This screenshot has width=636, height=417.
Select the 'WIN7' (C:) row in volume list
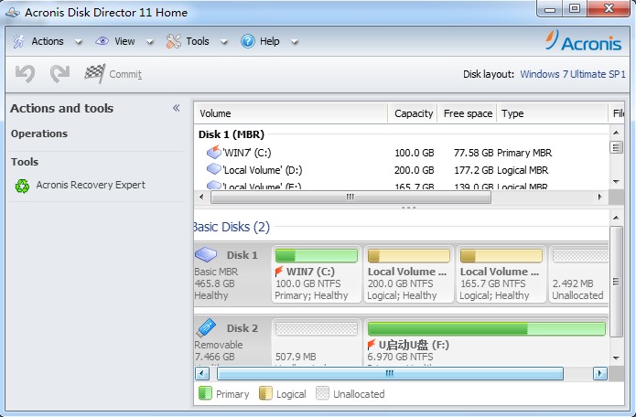coord(402,153)
